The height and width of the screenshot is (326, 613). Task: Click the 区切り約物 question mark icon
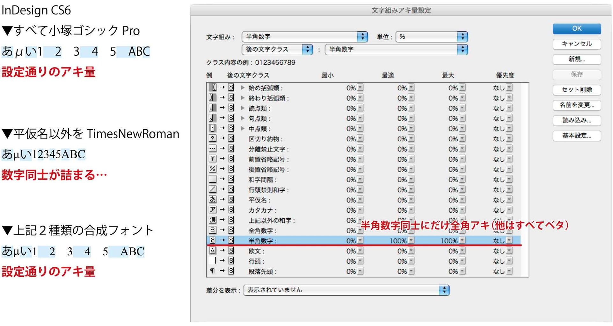213,138
